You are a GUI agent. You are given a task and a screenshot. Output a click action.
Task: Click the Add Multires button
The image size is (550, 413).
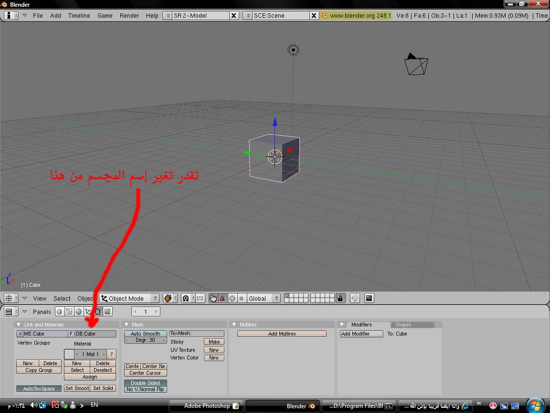[x=282, y=334]
